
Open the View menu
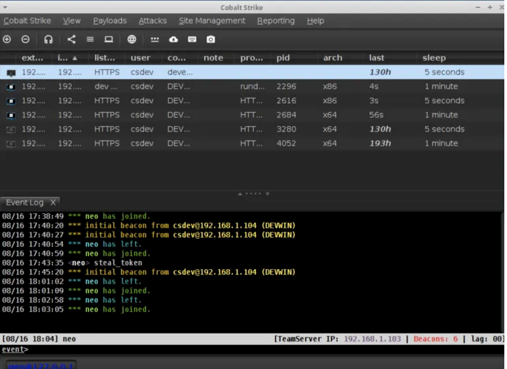pos(71,21)
